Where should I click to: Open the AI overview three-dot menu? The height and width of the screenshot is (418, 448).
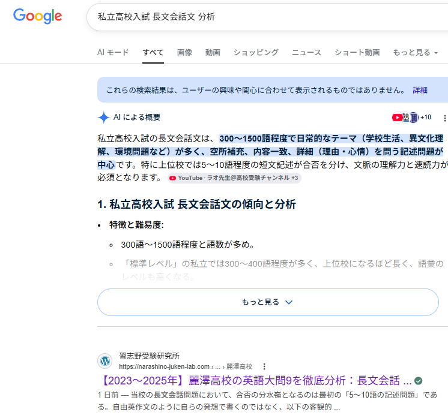pos(444,118)
